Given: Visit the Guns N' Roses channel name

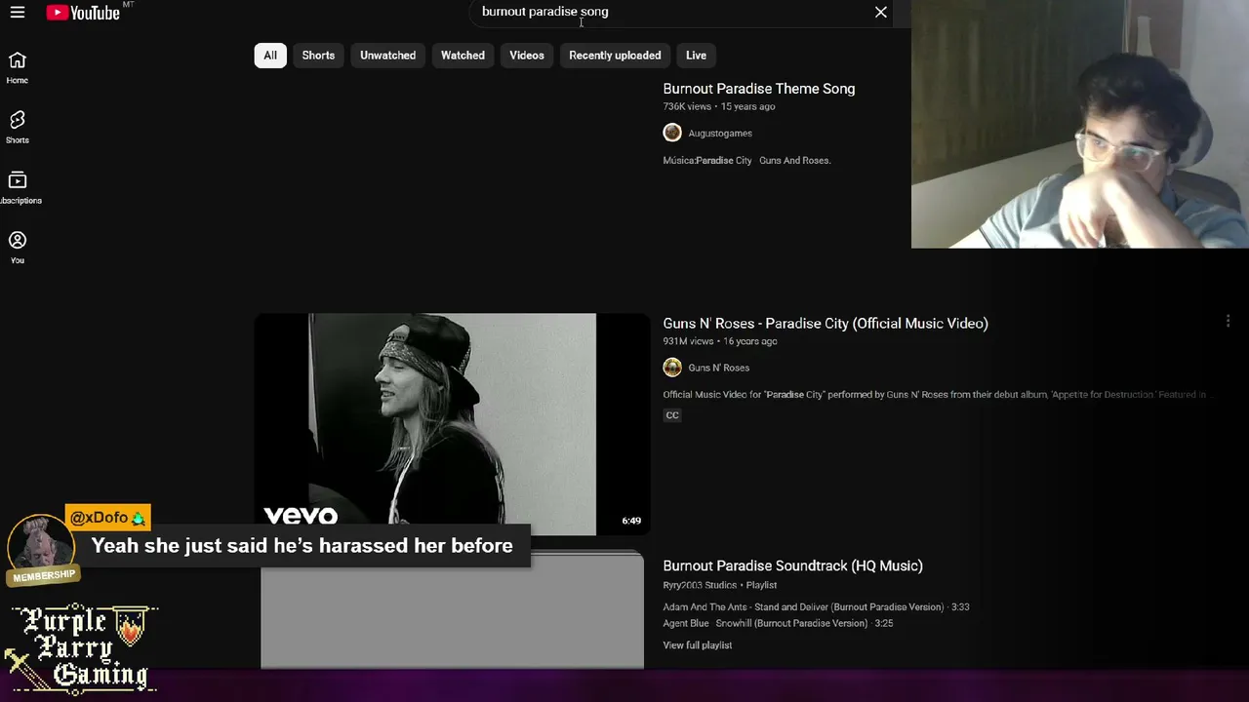Looking at the screenshot, I should [x=719, y=368].
